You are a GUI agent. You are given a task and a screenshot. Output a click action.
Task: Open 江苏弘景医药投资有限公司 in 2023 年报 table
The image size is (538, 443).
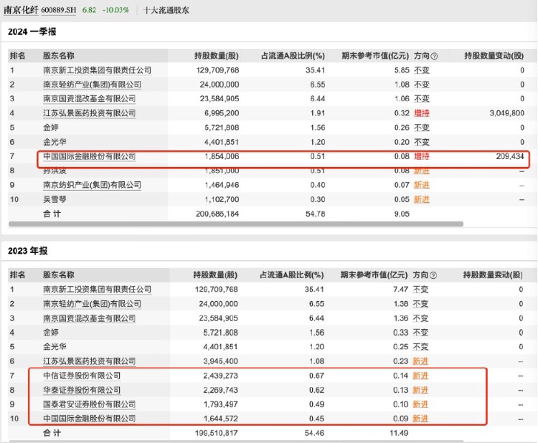[89, 361]
